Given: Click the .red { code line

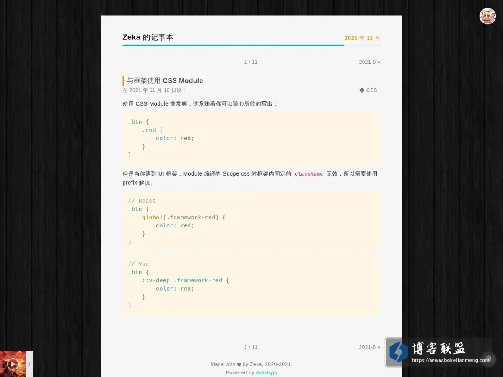Looking at the screenshot, I should [x=152, y=130].
